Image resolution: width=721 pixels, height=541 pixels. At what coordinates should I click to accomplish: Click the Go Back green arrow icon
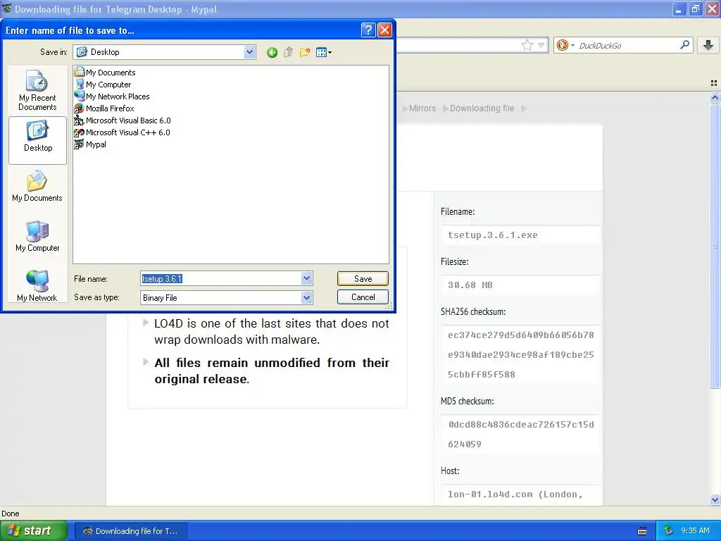[x=272, y=52]
